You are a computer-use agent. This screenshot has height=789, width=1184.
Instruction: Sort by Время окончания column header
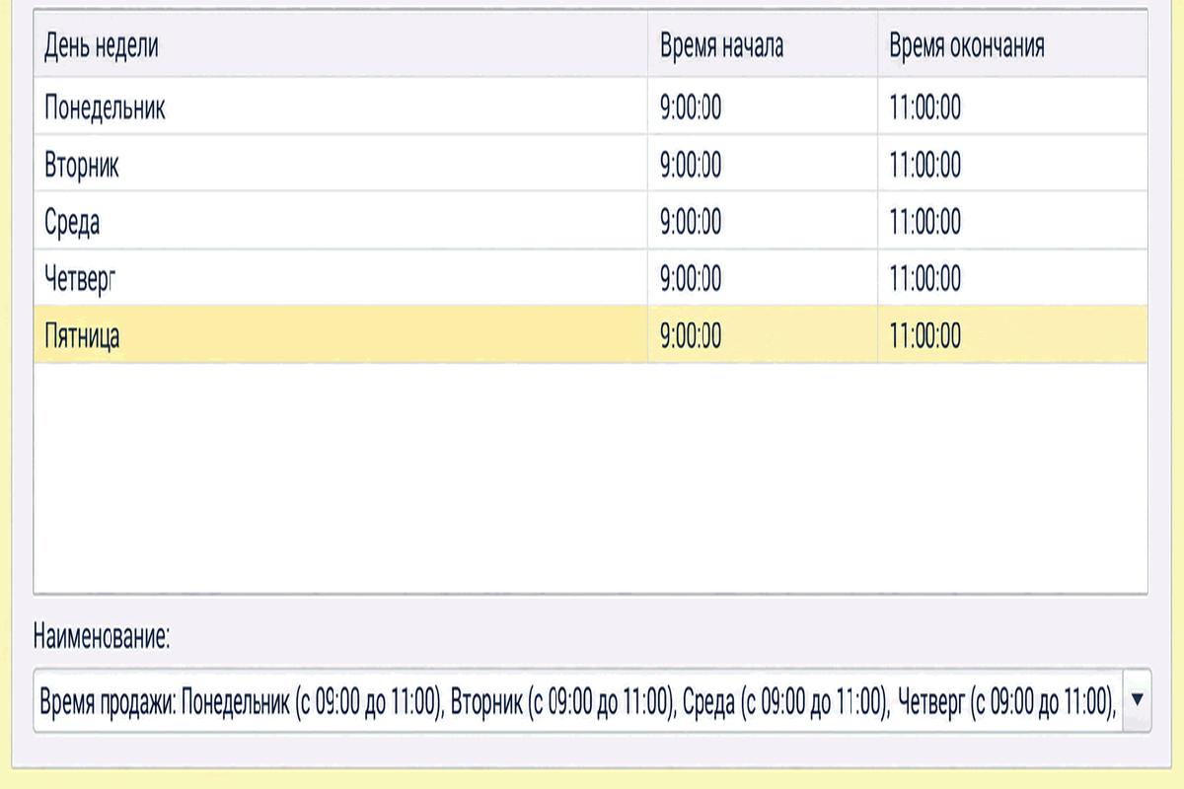tap(1012, 46)
